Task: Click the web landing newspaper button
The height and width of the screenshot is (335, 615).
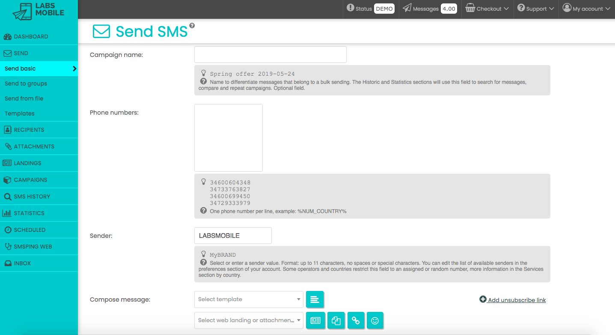Action: [x=315, y=320]
